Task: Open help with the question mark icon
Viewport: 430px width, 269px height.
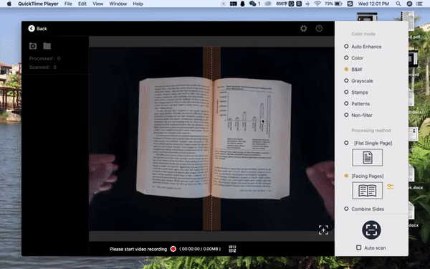Action: point(319,28)
